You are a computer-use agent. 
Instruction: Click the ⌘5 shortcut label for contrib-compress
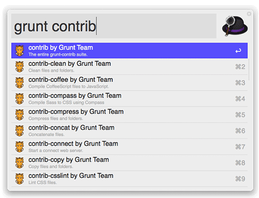240,115
